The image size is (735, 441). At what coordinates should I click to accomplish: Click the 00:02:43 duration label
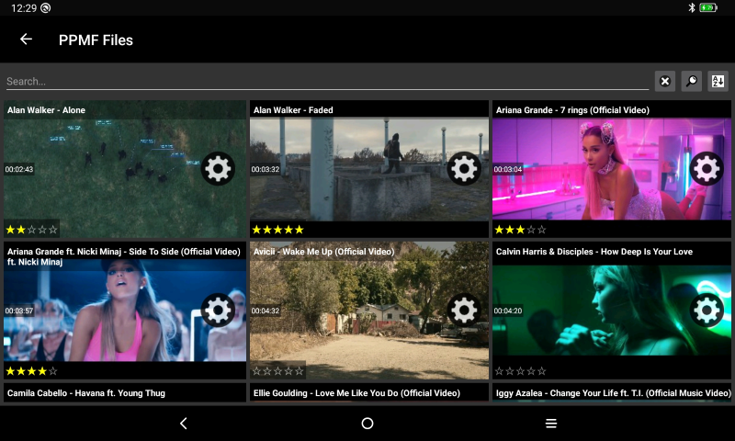pos(19,169)
